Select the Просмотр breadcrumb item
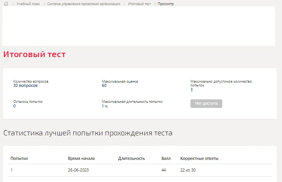The image size is (282, 182). click(x=166, y=4)
